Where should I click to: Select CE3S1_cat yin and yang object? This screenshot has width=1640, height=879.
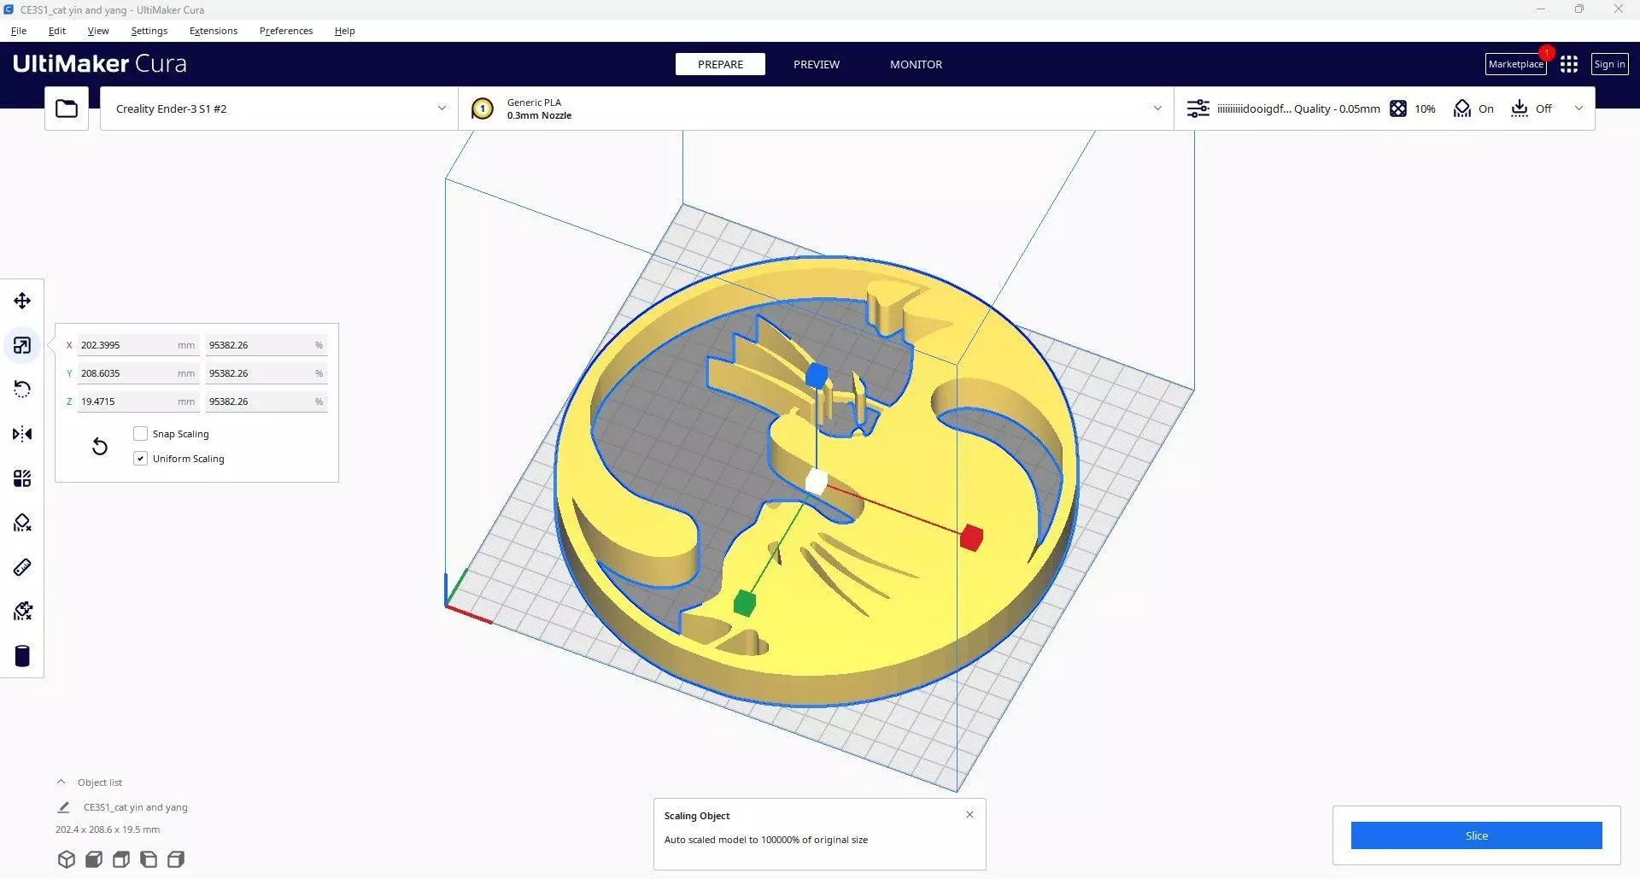click(135, 807)
